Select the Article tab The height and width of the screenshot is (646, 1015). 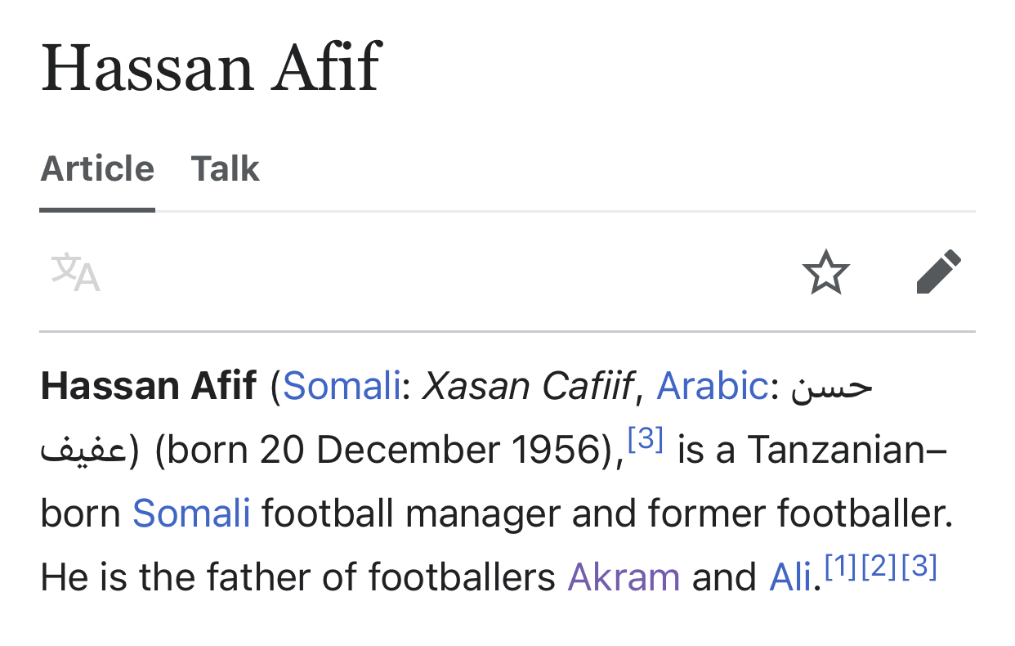pyautogui.click(x=97, y=169)
